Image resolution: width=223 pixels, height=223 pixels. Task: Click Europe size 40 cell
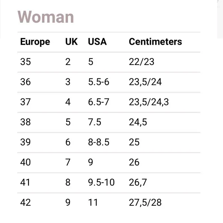tap(25, 162)
